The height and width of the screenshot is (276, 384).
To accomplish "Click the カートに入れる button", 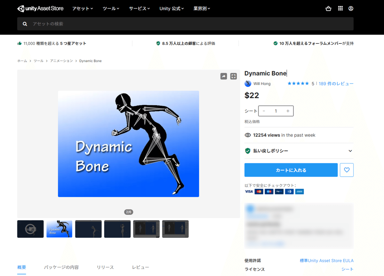I will (x=291, y=170).
